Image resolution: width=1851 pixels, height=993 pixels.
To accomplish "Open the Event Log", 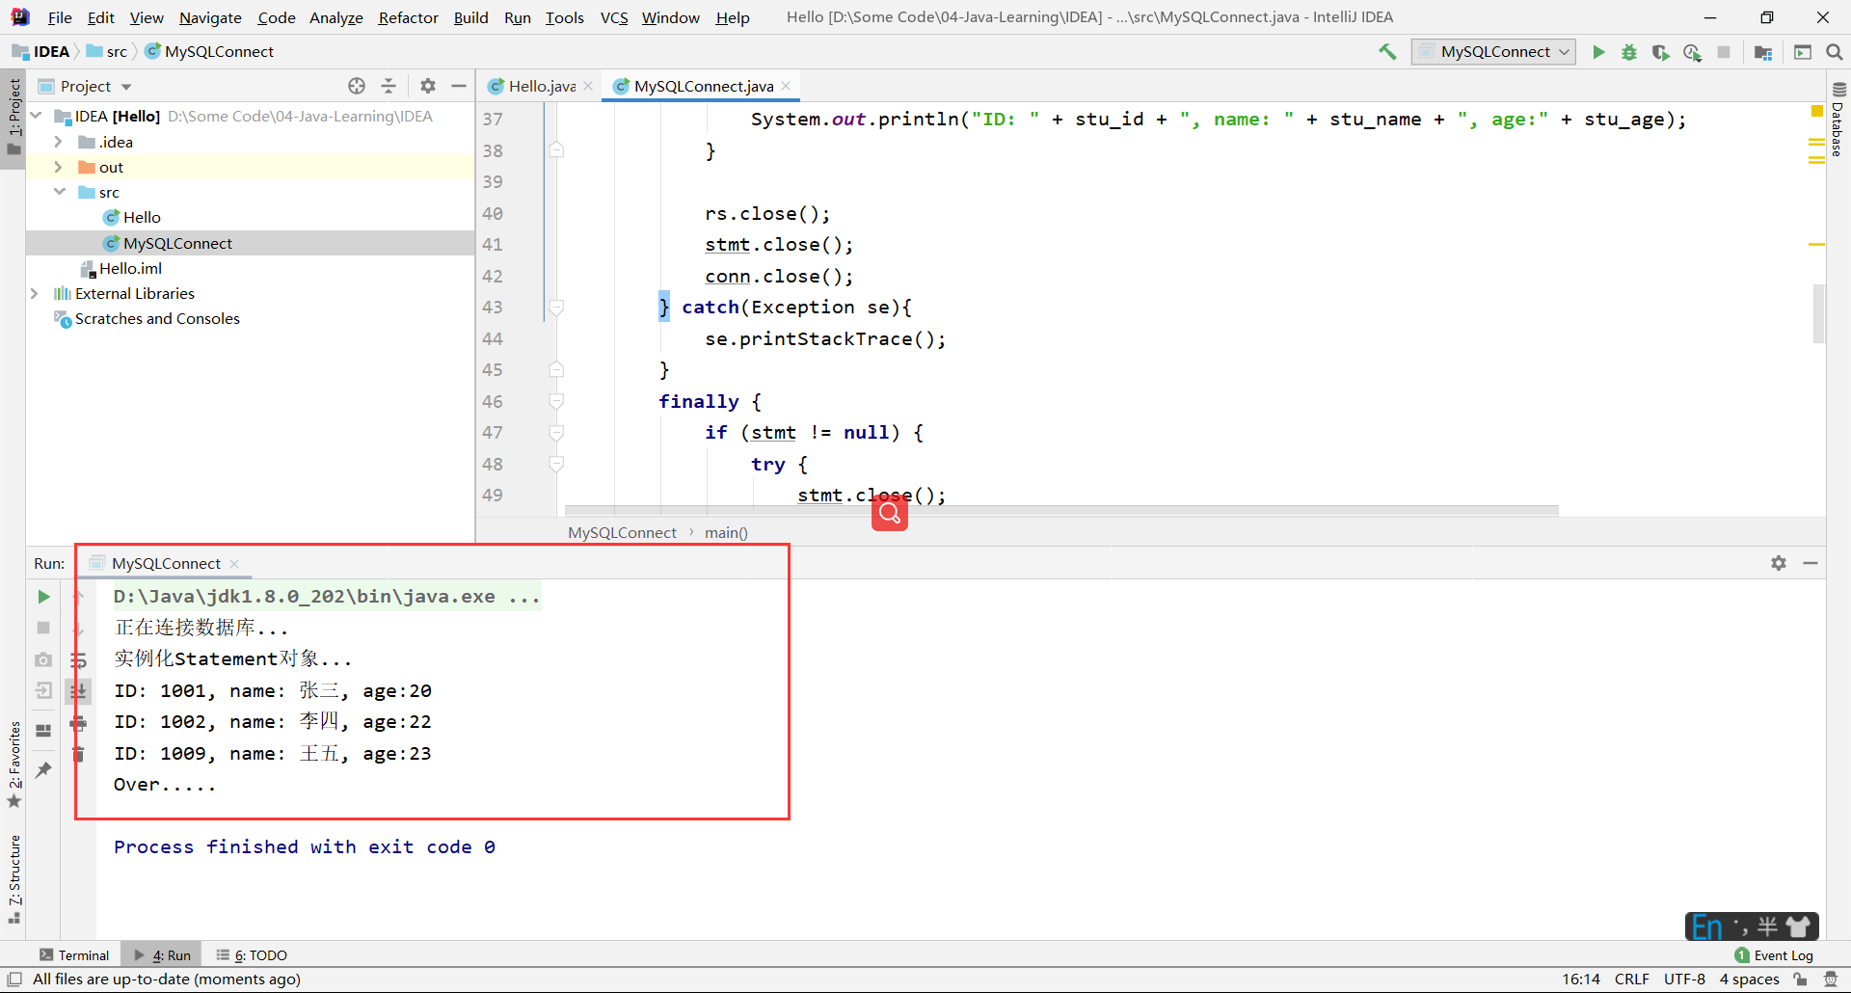I will click(x=1774, y=955).
